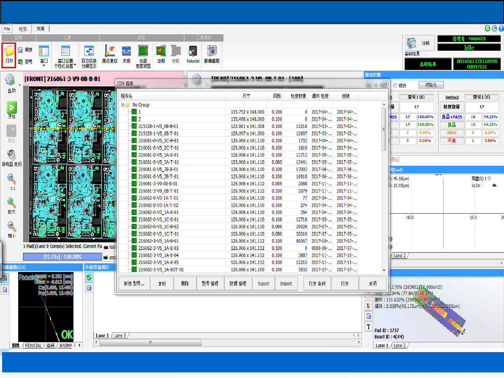Expand the 窗口 dropdown arrow
This screenshot has height=378, width=504.
point(44,65)
